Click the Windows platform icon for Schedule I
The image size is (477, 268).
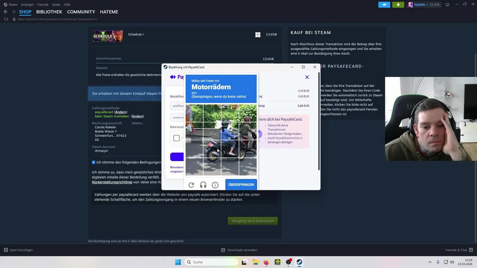pos(258,35)
